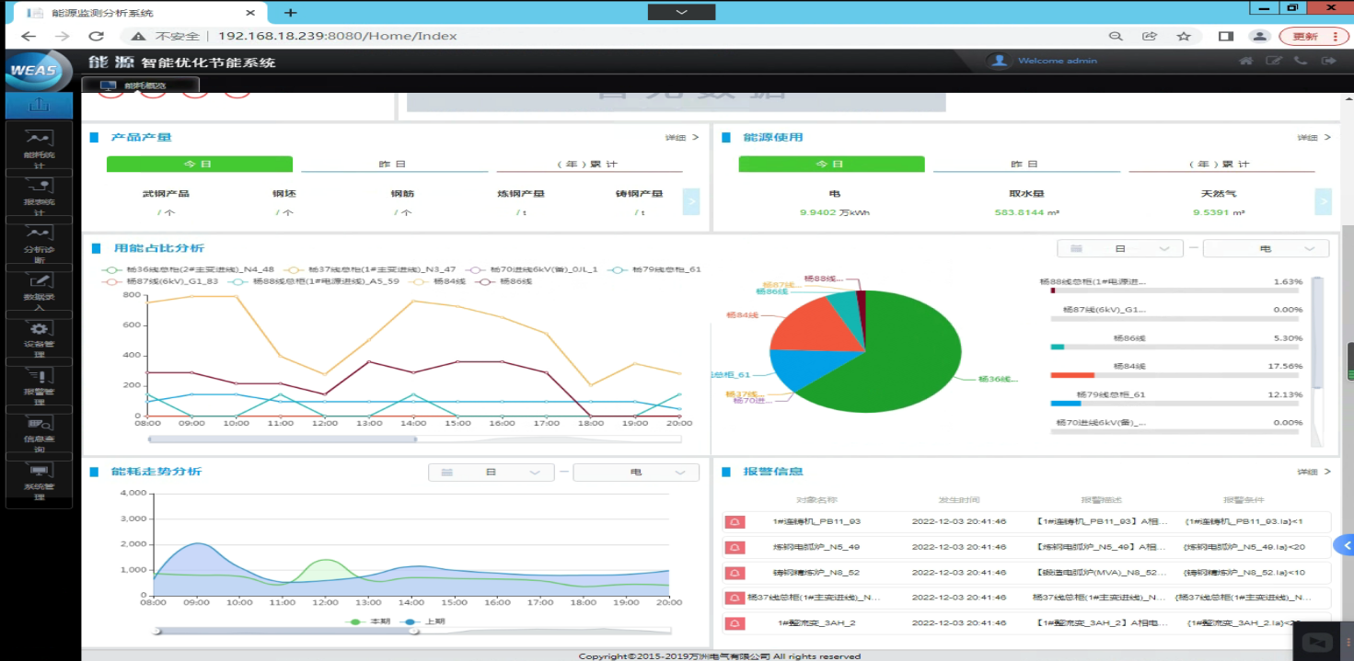The image size is (1354, 661).
Task: Click the phone icon in header
Action: (x=1301, y=61)
